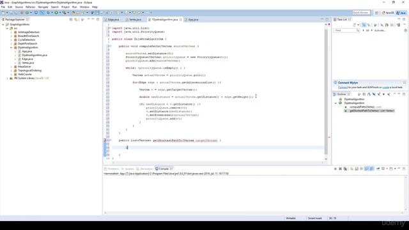This screenshot has height=230, width=409.
Task: Switch to the Java EE perspective
Action: (x=388, y=13)
